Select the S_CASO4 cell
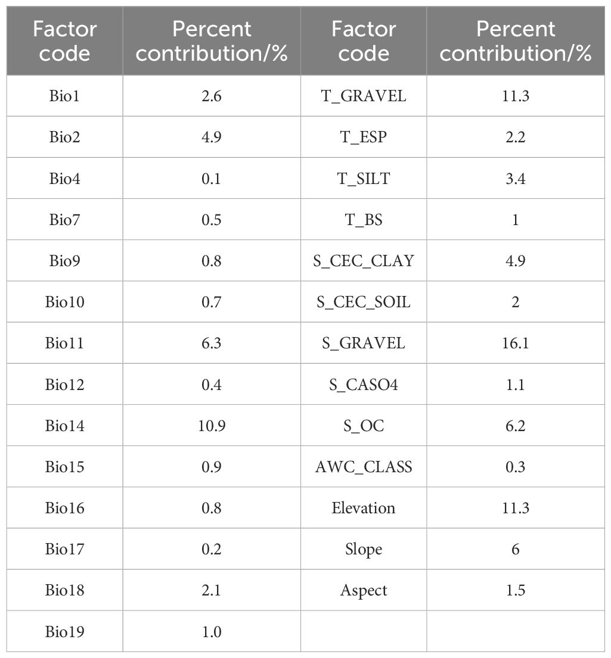Screen dimensions: 611x658 tap(364, 385)
